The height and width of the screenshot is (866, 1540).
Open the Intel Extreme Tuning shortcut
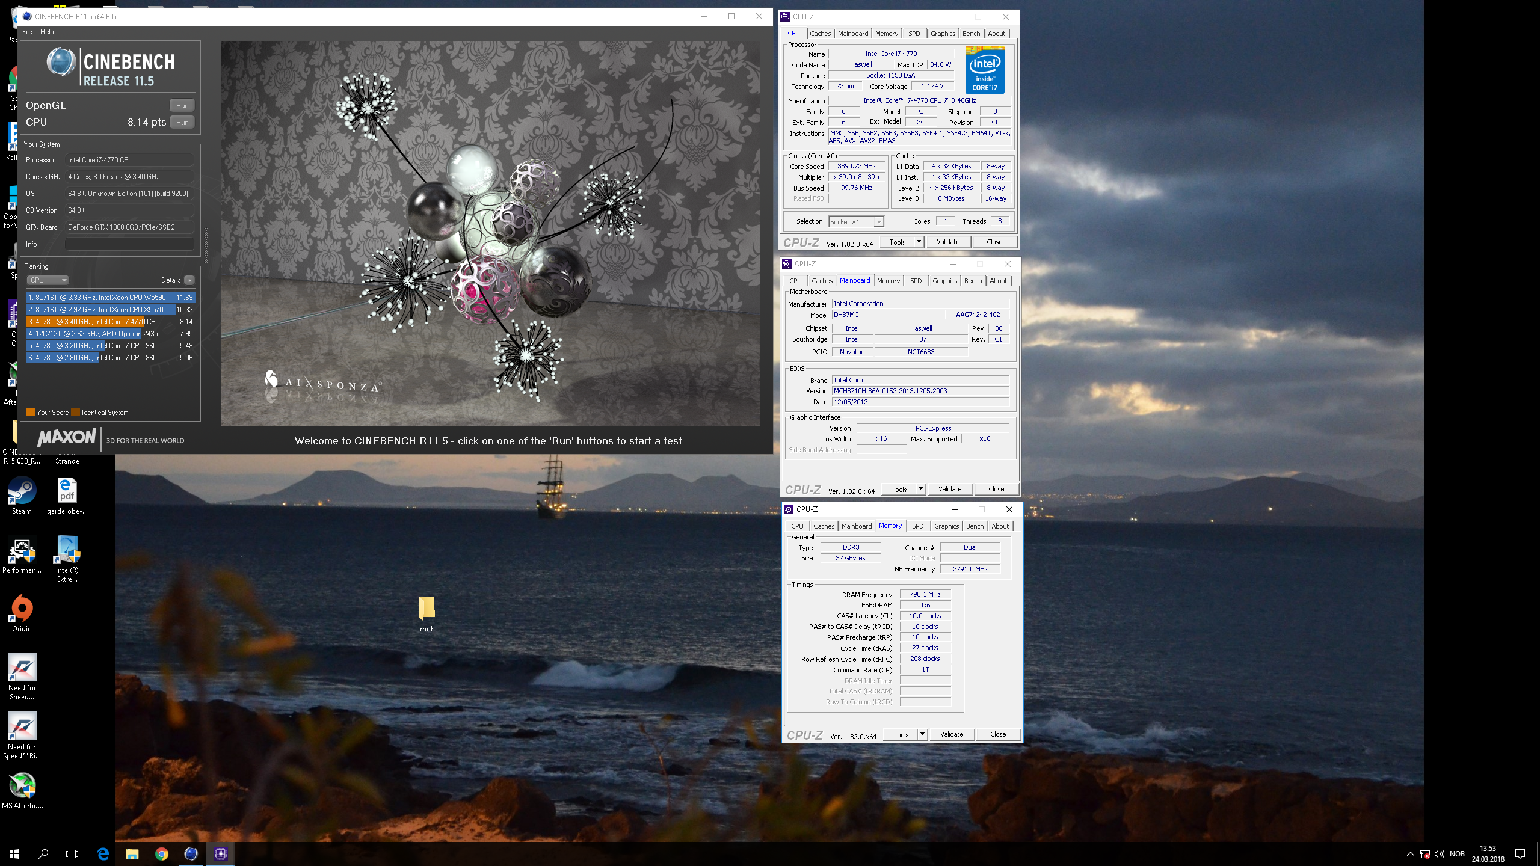click(67, 558)
